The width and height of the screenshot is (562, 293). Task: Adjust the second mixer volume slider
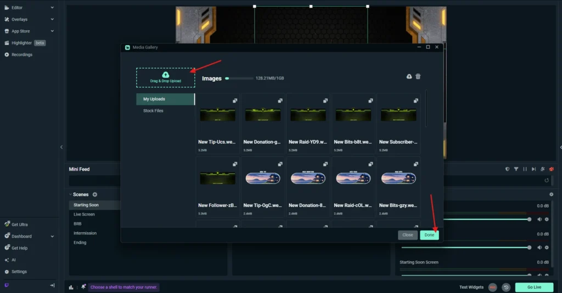click(x=467, y=247)
